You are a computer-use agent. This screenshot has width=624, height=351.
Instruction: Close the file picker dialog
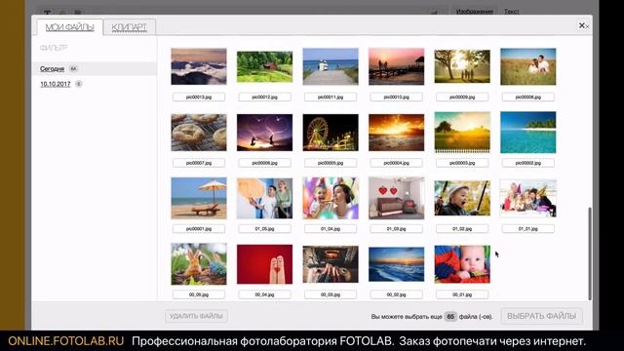(582, 25)
